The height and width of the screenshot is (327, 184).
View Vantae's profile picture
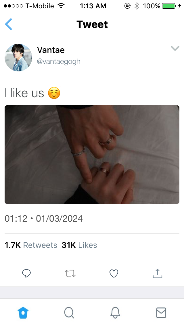click(x=18, y=58)
